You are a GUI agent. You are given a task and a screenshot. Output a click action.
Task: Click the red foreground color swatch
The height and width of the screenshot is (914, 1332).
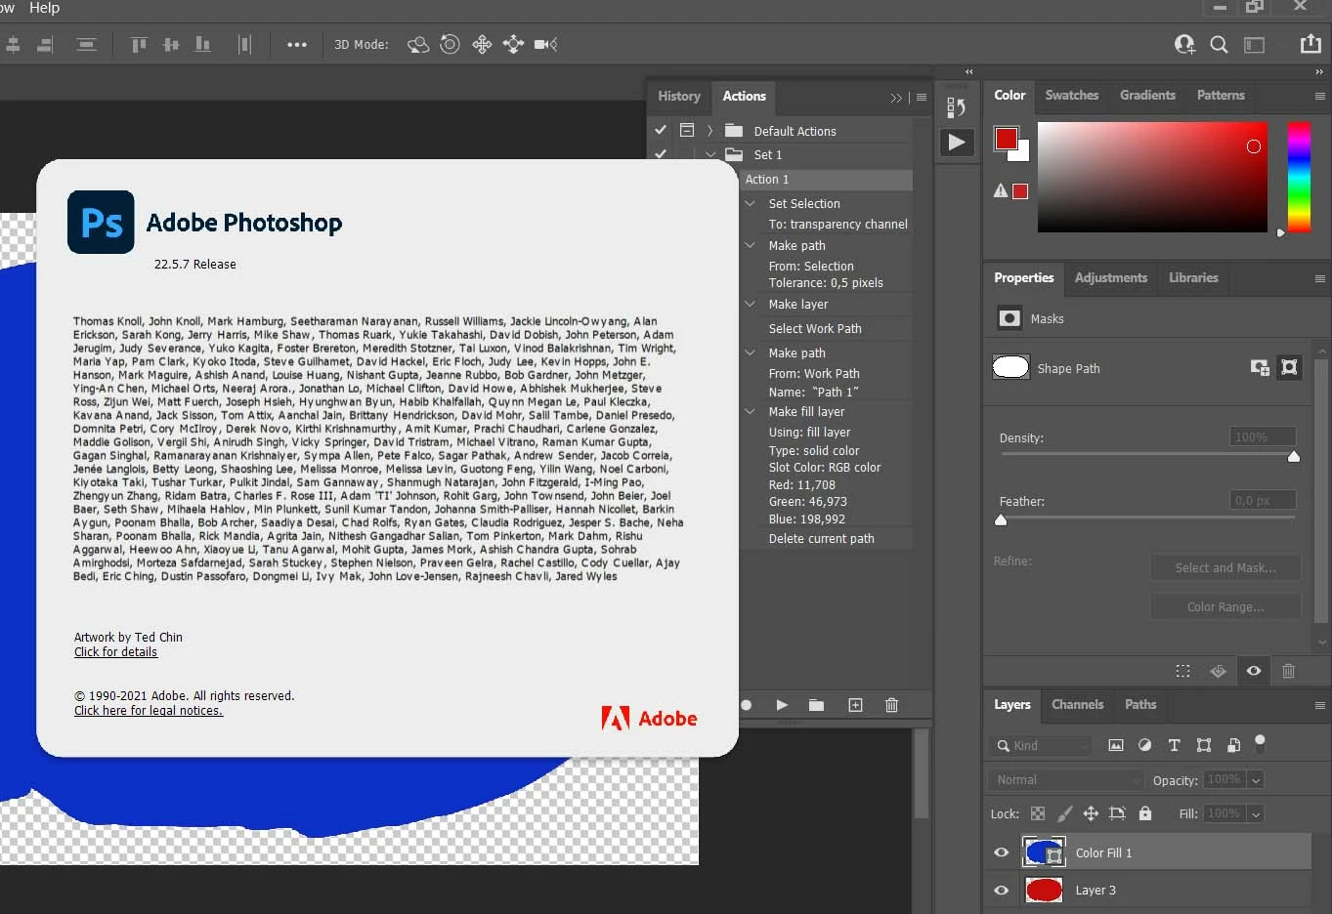1006,139
